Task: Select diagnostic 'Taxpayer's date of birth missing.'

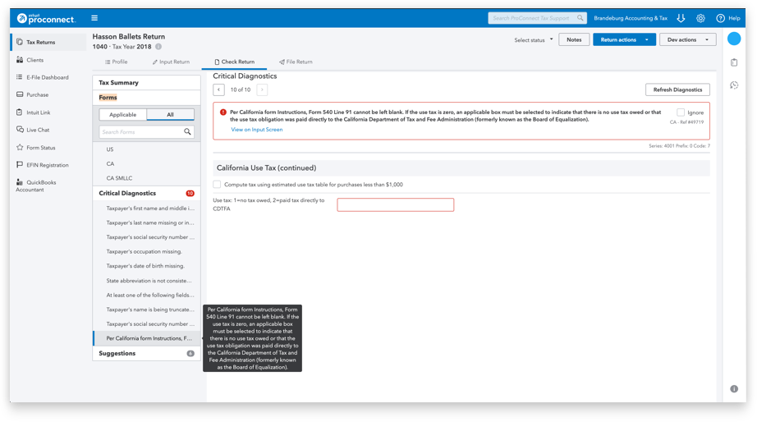Action: (x=146, y=266)
